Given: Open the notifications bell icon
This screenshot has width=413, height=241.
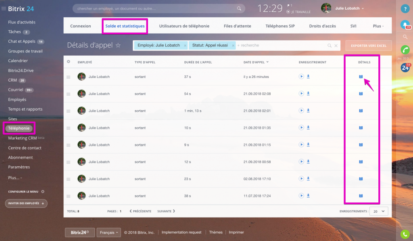Looking at the screenshot, I should pos(405,25).
